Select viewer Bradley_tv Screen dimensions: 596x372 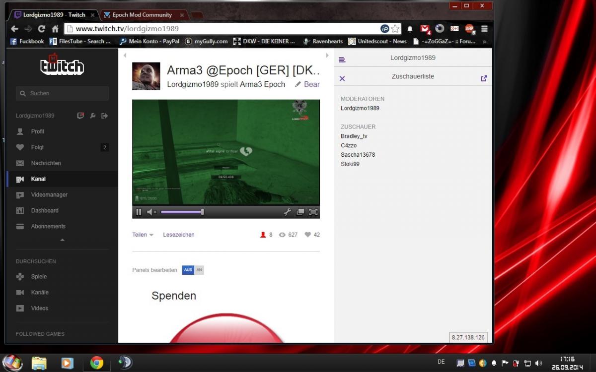click(x=354, y=136)
